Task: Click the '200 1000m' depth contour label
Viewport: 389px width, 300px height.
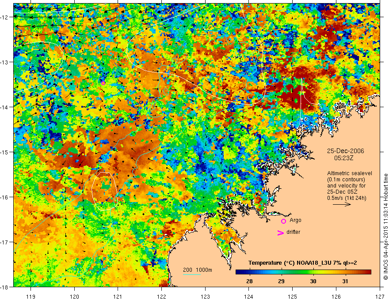Action: 198,270
